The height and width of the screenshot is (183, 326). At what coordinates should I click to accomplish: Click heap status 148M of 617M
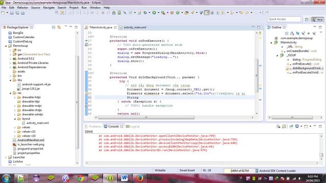coord(239,171)
